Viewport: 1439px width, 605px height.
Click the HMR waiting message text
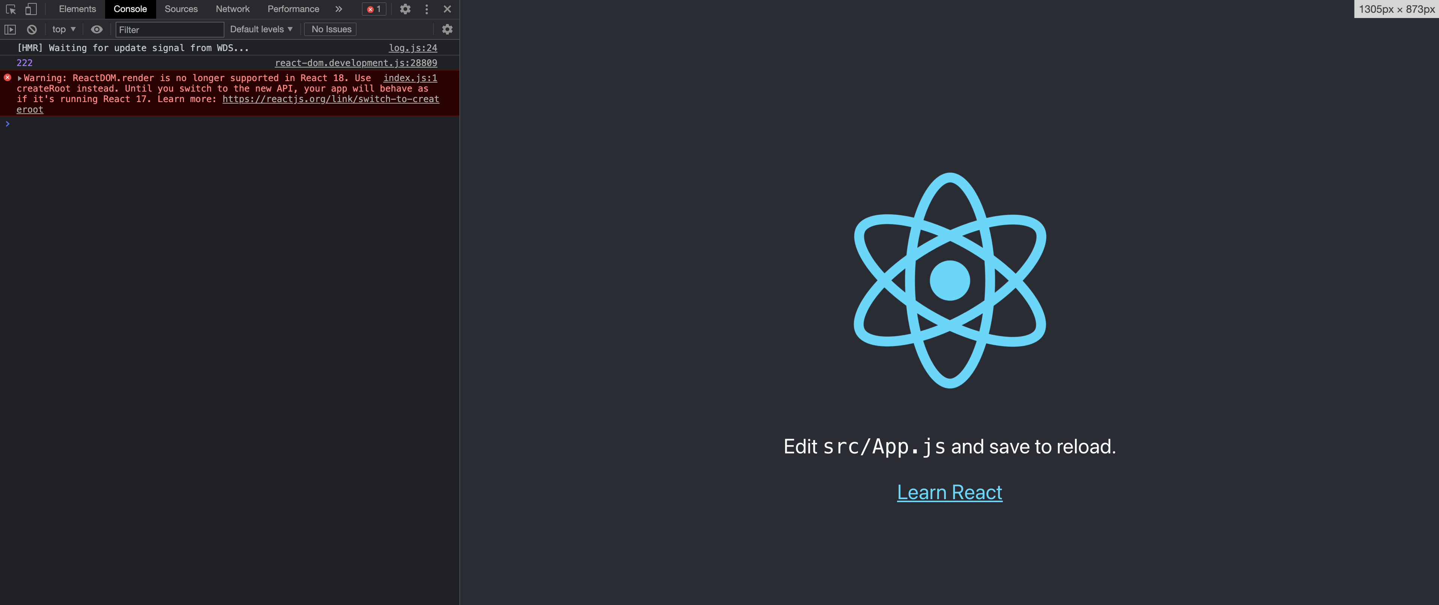[x=133, y=48]
